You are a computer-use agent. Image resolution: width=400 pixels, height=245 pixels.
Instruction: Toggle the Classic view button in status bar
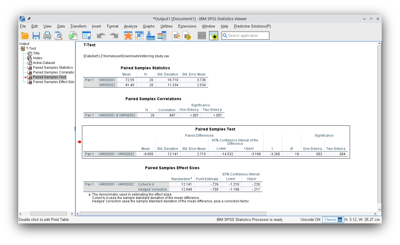click(x=333, y=220)
